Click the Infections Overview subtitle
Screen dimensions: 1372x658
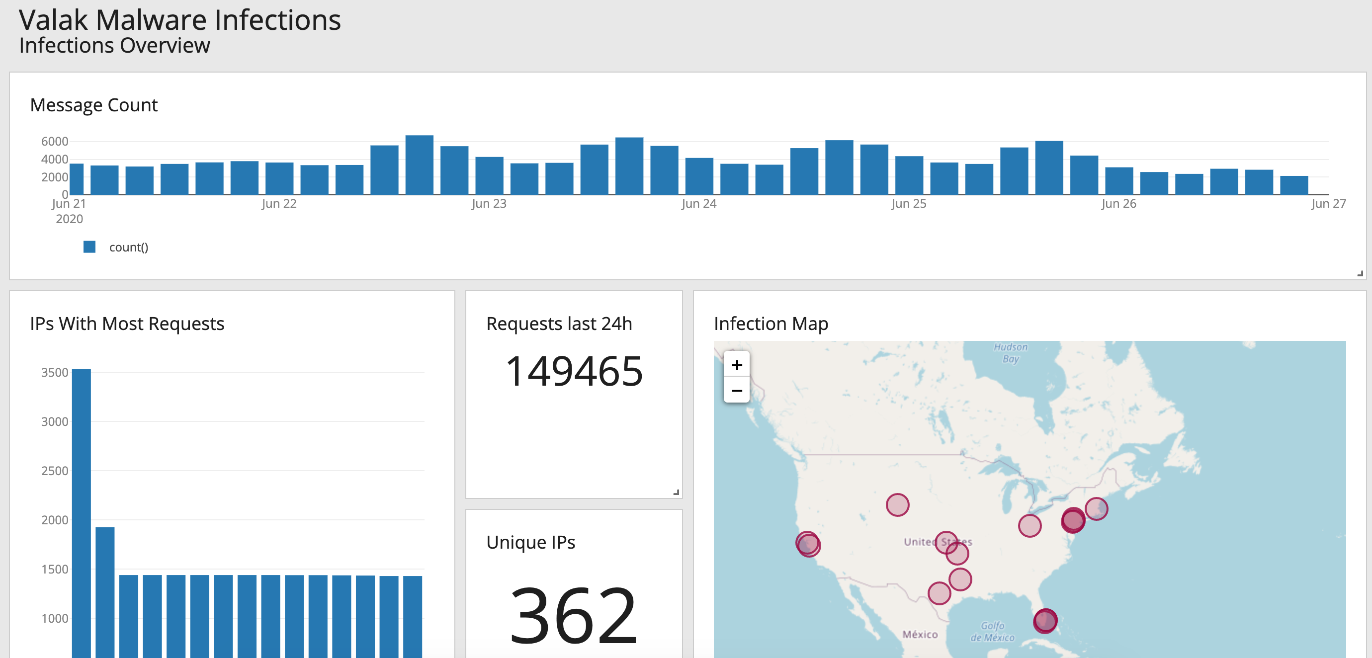coord(114,46)
